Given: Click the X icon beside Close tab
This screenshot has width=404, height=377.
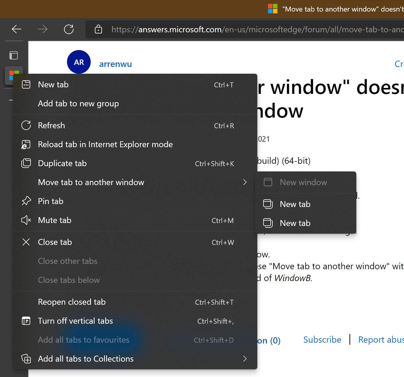Looking at the screenshot, I should coord(26,242).
